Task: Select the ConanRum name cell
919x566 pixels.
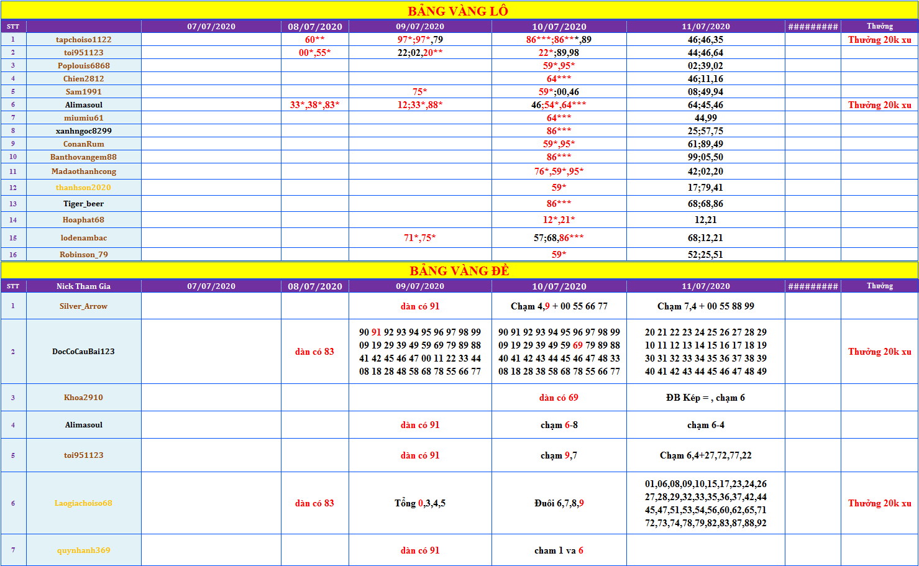Action: [x=84, y=144]
